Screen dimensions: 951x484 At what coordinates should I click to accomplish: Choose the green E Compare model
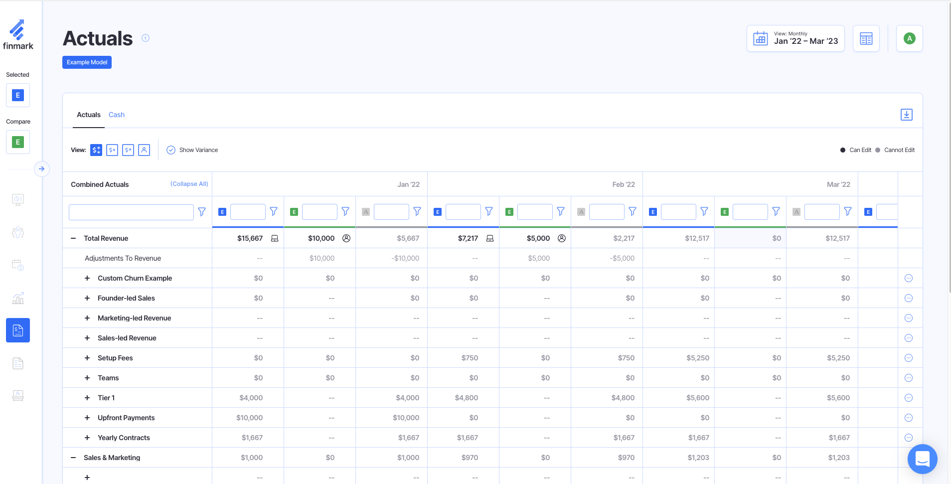(18, 142)
